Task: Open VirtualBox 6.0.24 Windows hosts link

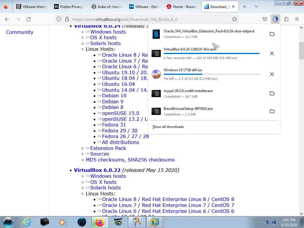Action: [x=108, y=32]
